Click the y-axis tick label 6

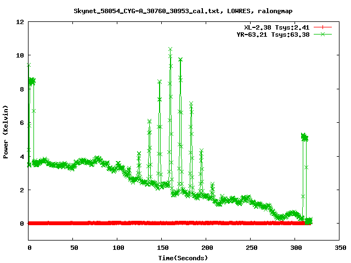[x=22, y=123]
